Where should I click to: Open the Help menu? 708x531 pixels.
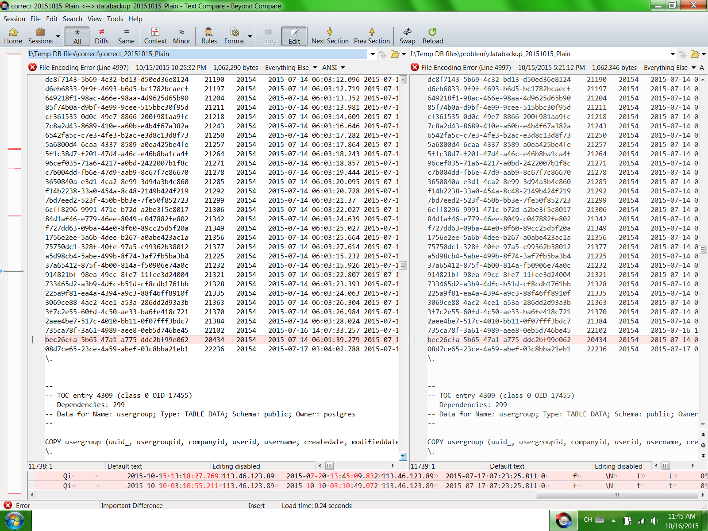click(135, 19)
